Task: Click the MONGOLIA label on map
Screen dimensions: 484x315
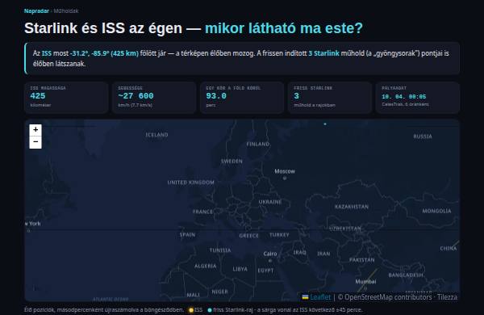Action: pyautogui.click(x=436, y=211)
